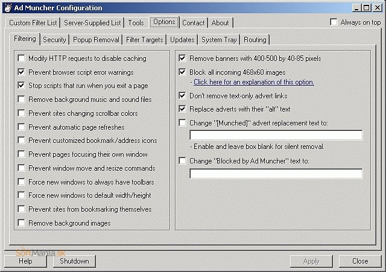The image size is (386, 272).
Task: Uncheck Stop scripts that run when you exit a page
Action: tap(22, 86)
